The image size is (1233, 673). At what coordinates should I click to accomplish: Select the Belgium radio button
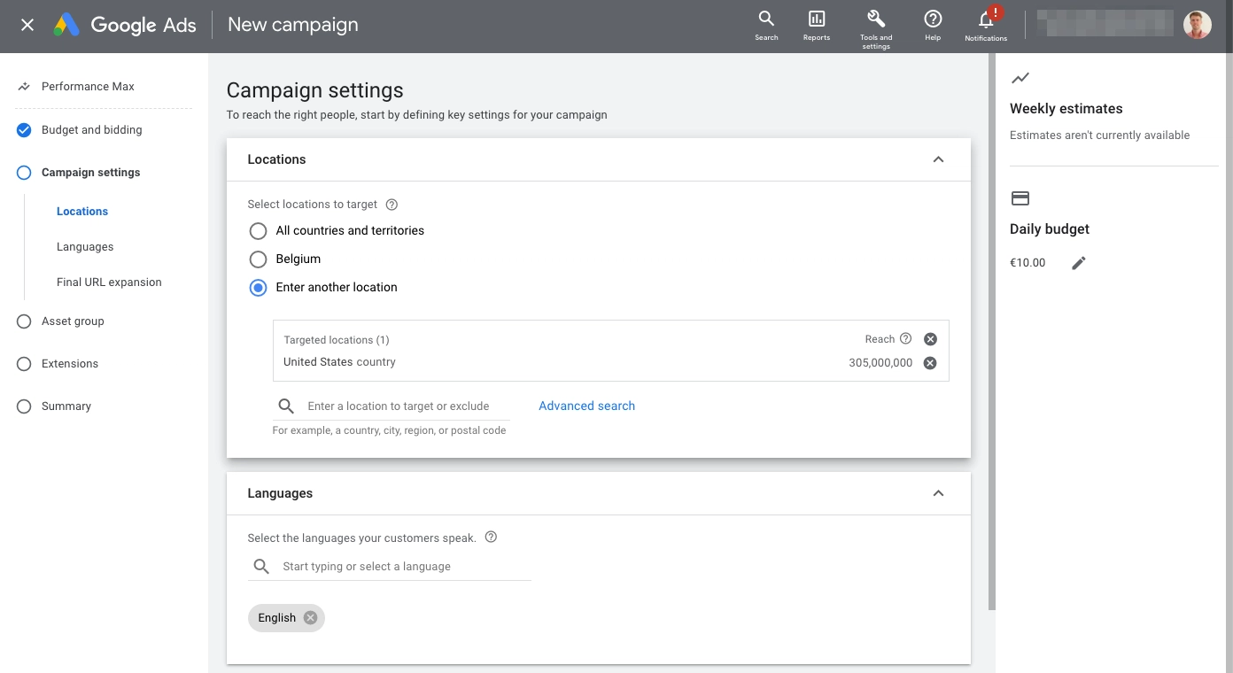click(258, 259)
